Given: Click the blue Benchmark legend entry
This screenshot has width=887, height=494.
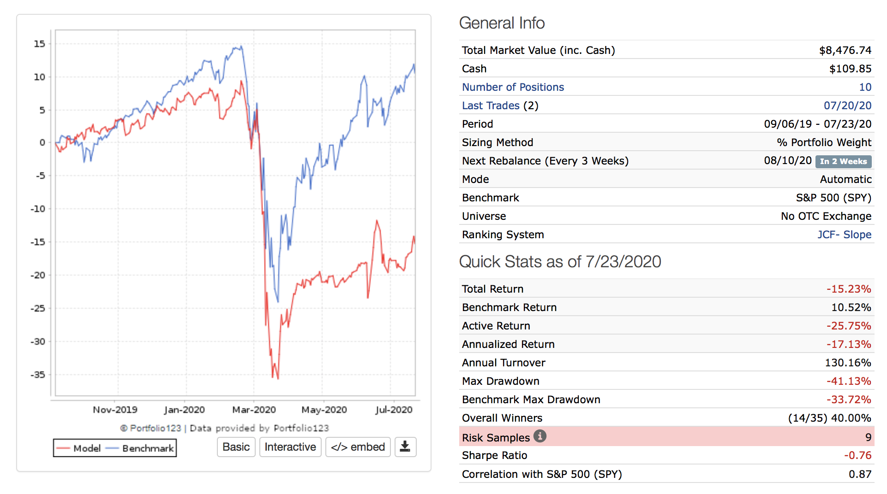Looking at the screenshot, I should click(140, 448).
